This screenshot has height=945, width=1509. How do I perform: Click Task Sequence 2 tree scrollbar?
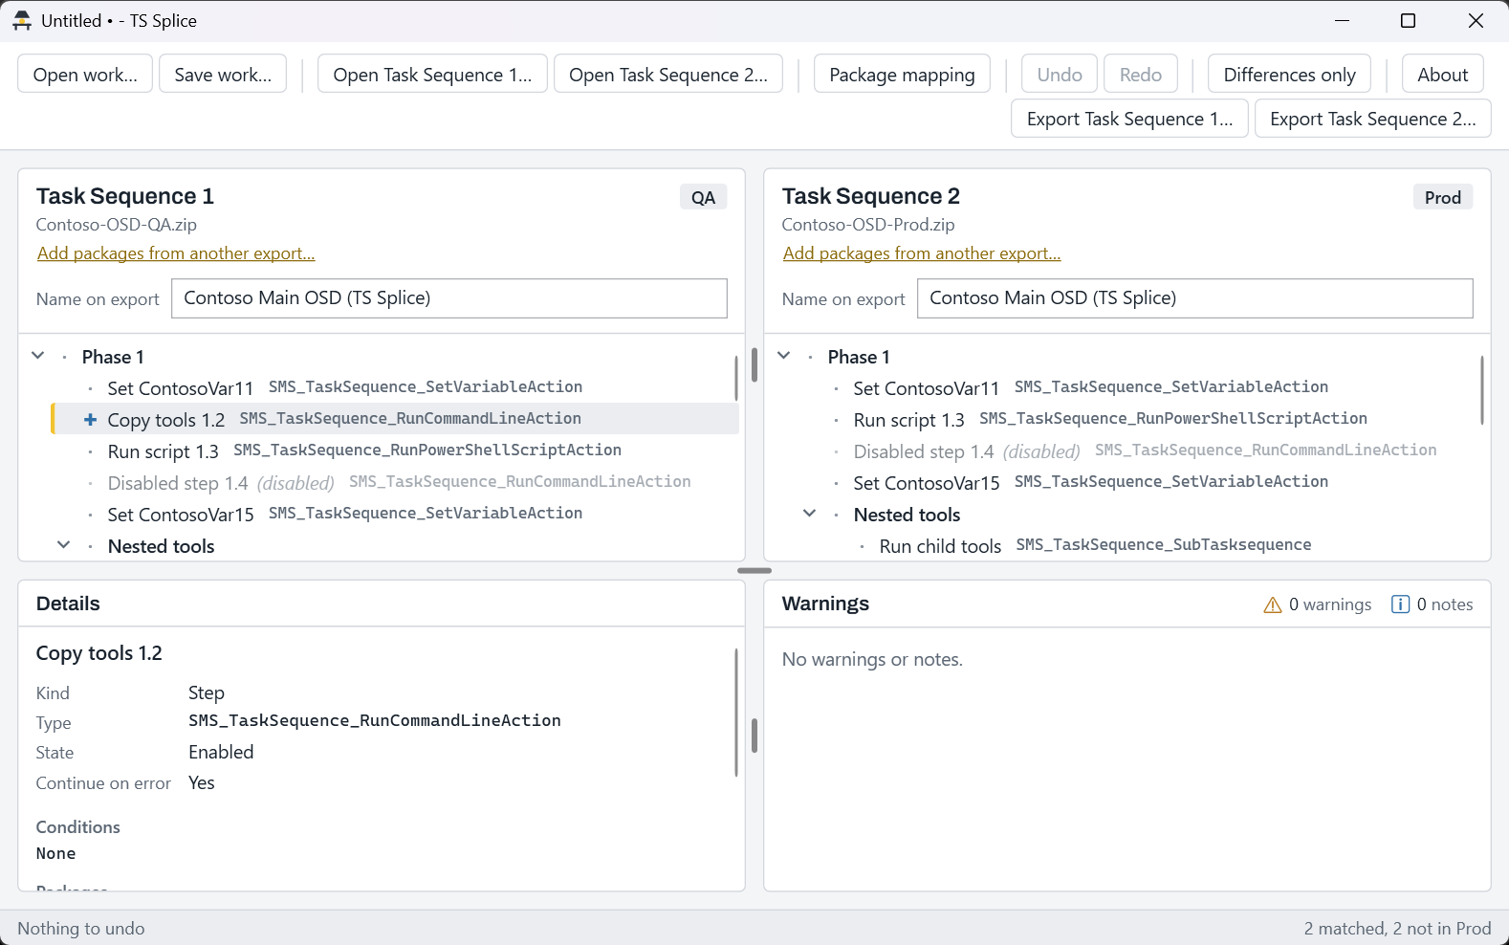(1482, 390)
